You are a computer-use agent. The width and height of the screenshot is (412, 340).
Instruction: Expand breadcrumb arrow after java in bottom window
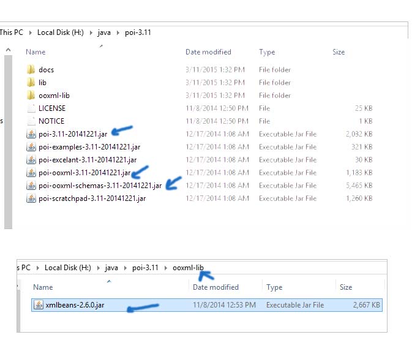pos(125,268)
